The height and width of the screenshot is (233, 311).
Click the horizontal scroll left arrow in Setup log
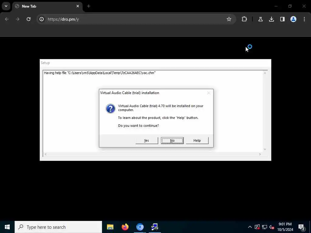[x=46, y=154]
